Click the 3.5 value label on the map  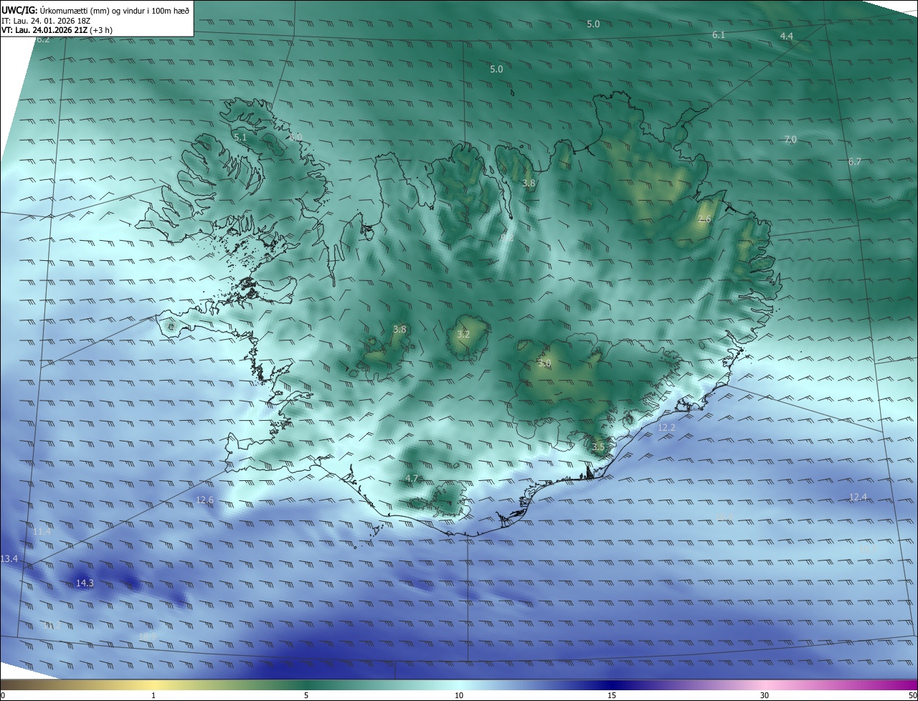598,447
